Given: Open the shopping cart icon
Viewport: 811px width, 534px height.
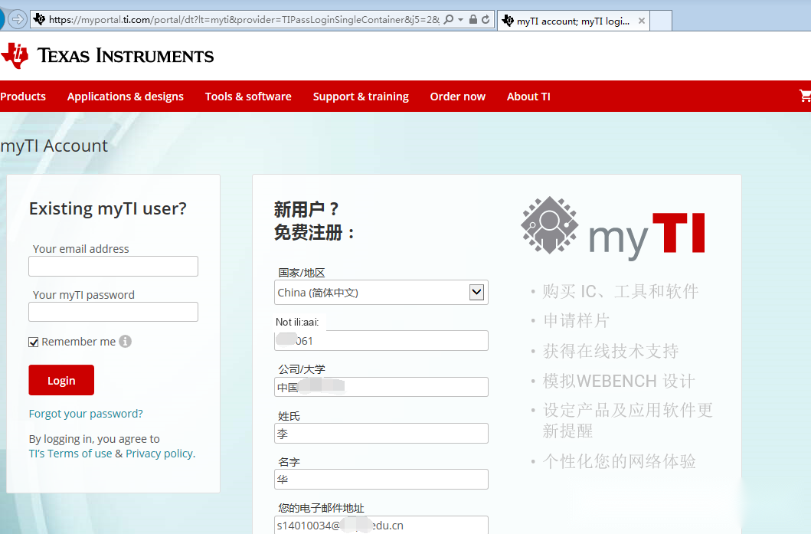Looking at the screenshot, I should tap(805, 96).
